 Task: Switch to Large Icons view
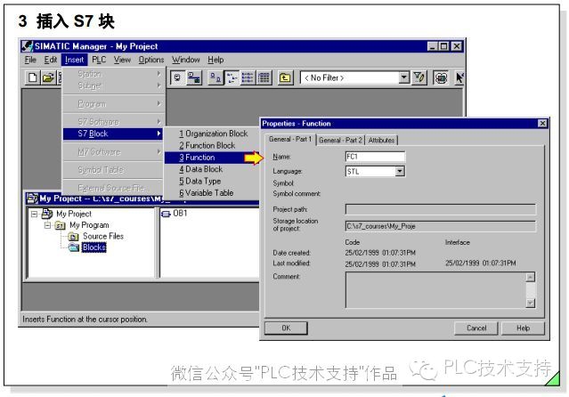click(x=215, y=77)
